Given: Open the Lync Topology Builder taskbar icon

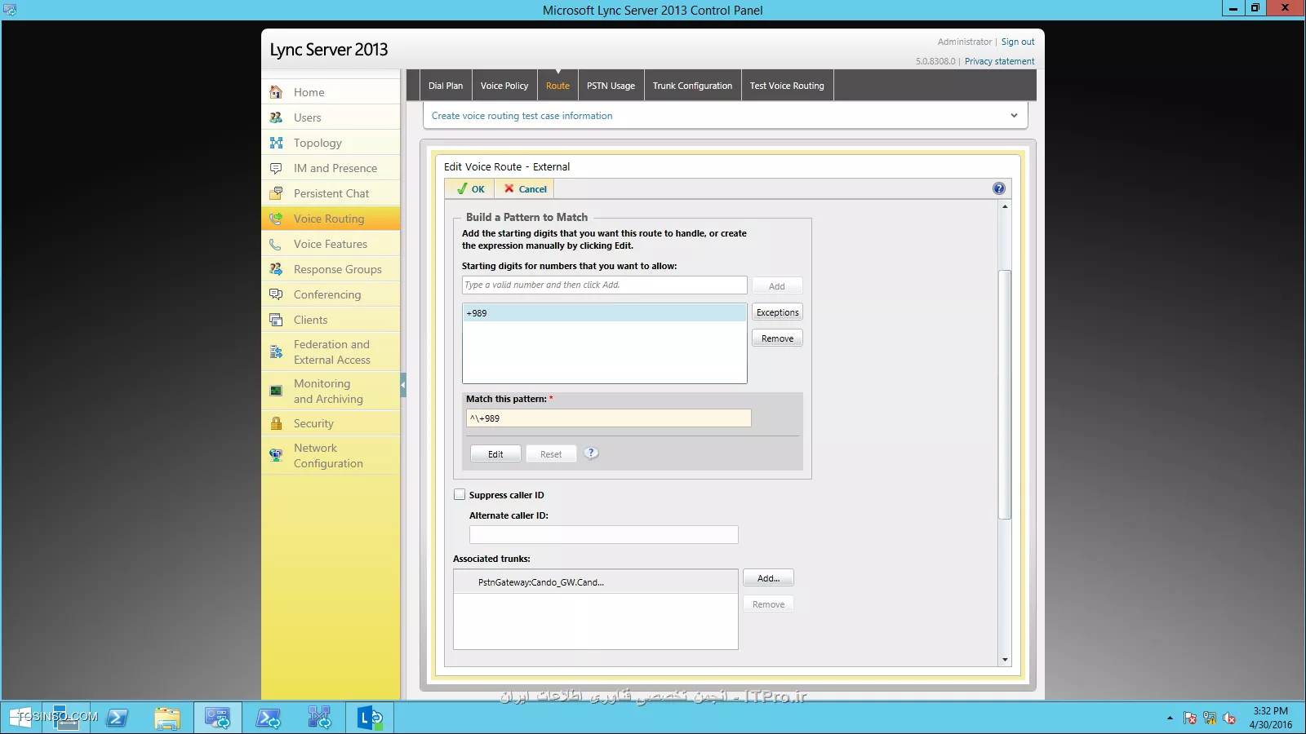Looking at the screenshot, I should [x=319, y=718].
